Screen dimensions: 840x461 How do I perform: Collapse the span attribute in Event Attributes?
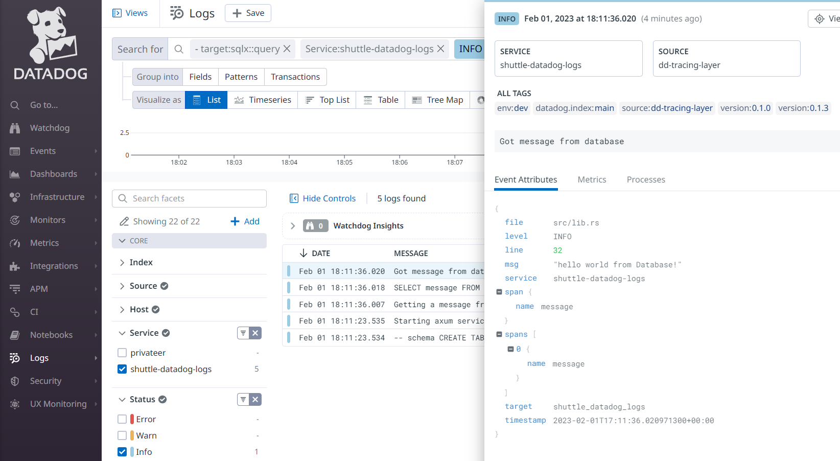click(x=500, y=291)
